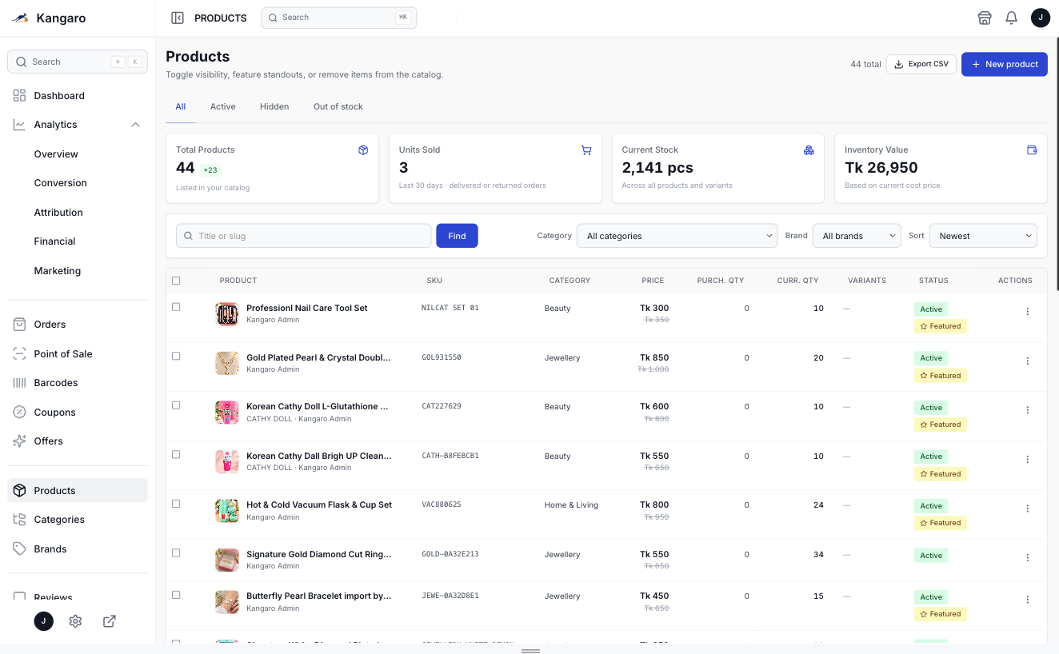Click the Coupons badge icon
This screenshot has height=654, width=1059.
pos(19,412)
